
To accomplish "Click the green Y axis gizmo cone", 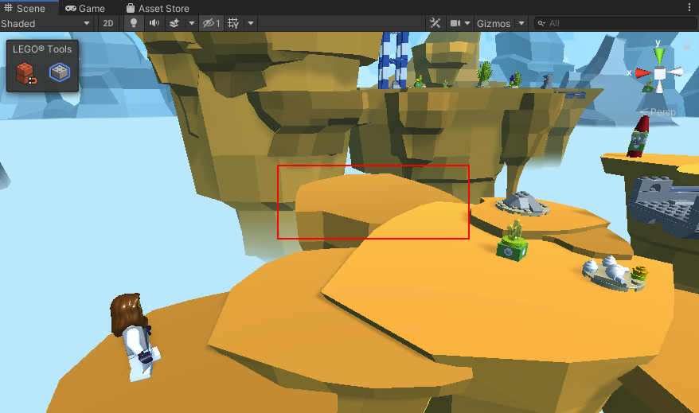I will click(659, 56).
